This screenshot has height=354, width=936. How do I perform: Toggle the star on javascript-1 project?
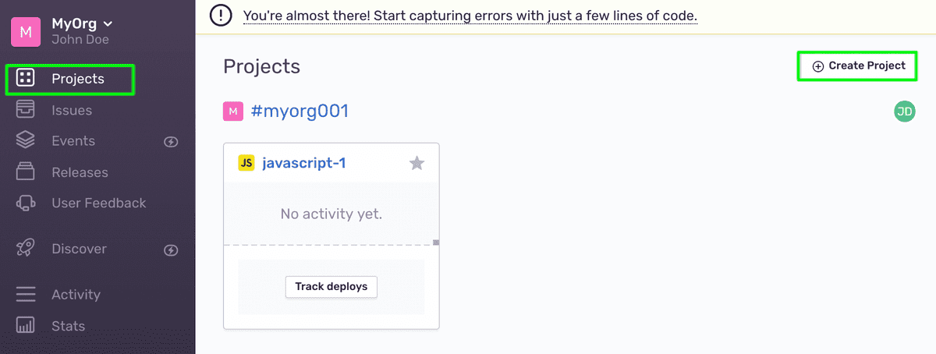coord(417,163)
